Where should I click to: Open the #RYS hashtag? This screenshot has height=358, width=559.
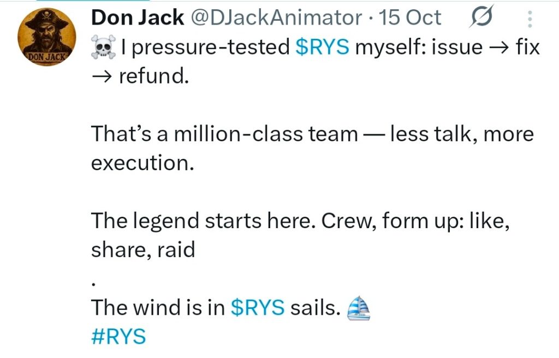point(119,336)
